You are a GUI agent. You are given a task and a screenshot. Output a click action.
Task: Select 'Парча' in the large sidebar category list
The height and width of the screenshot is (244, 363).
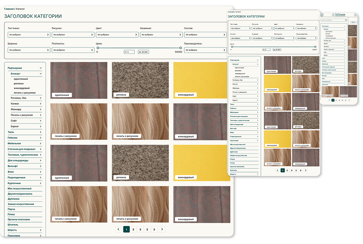tap(12, 209)
